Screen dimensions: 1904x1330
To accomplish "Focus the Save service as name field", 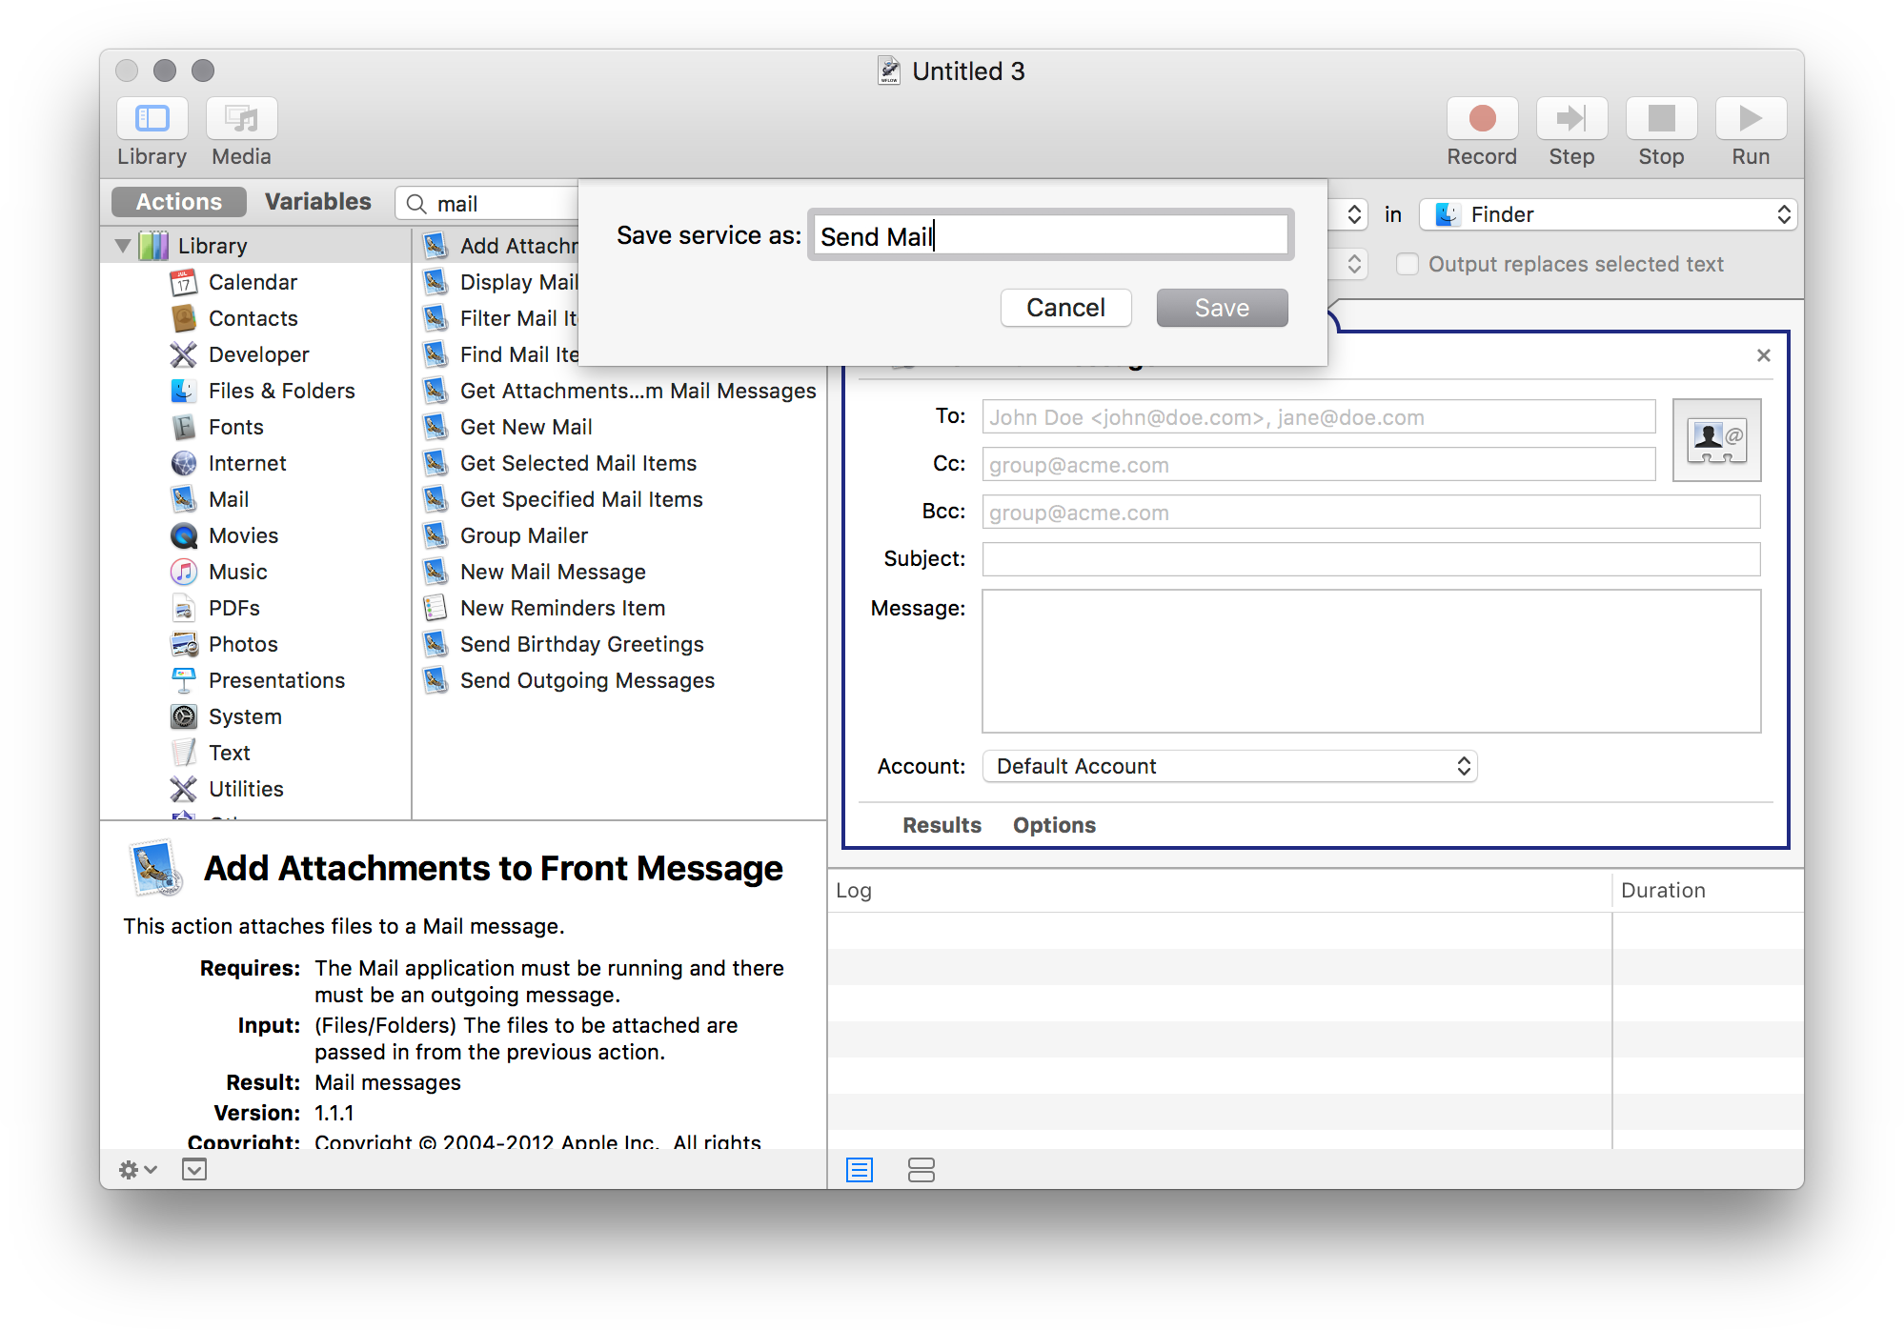I will point(1050,235).
